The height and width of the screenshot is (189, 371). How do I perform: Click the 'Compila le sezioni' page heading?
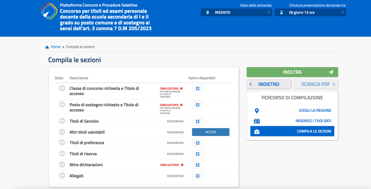pos(75,60)
